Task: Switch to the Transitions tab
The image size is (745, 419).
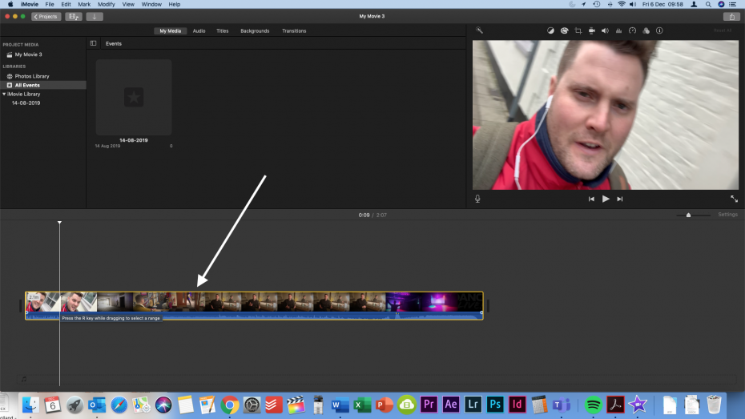Action: point(294,30)
